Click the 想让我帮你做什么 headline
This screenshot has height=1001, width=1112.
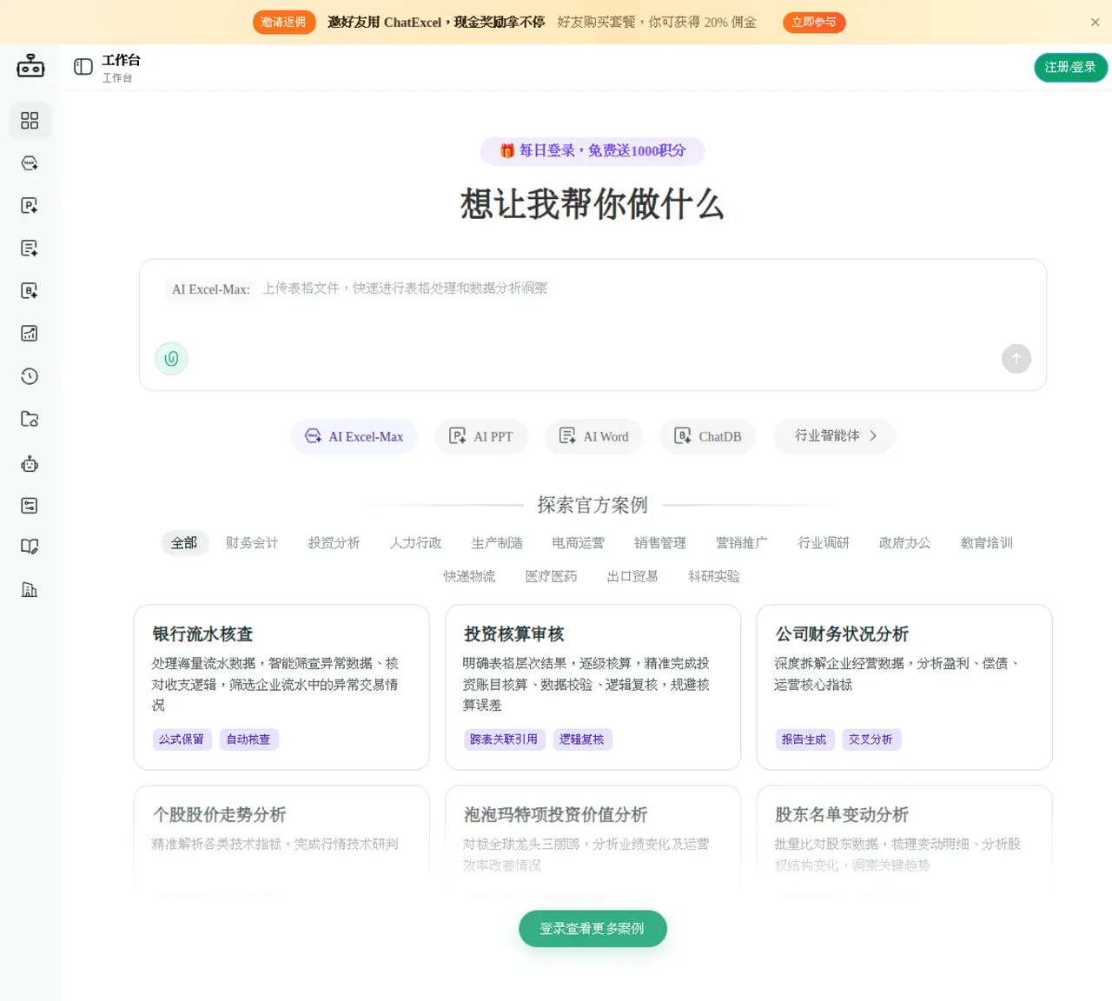[592, 205]
